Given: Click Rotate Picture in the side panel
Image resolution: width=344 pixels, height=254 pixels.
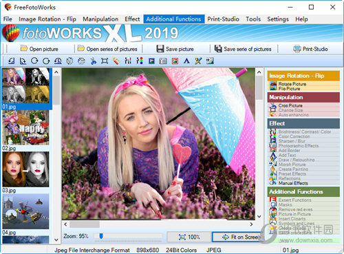Looking at the screenshot, I should 292,84.
